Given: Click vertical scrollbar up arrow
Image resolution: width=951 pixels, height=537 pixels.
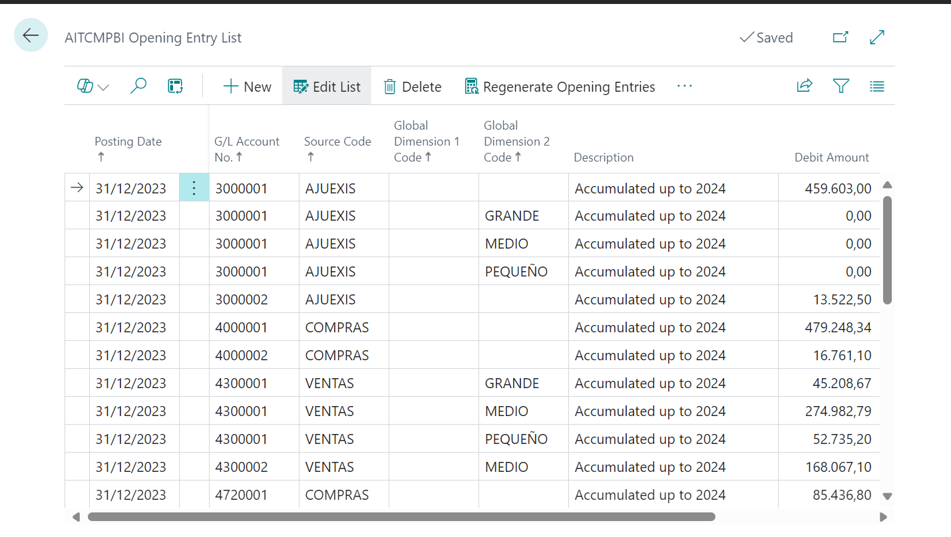Looking at the screenshot, I should coord(887,185).
